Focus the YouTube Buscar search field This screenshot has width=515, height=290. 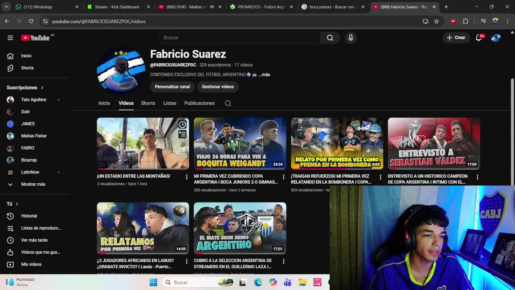click(x=239, y=38)
